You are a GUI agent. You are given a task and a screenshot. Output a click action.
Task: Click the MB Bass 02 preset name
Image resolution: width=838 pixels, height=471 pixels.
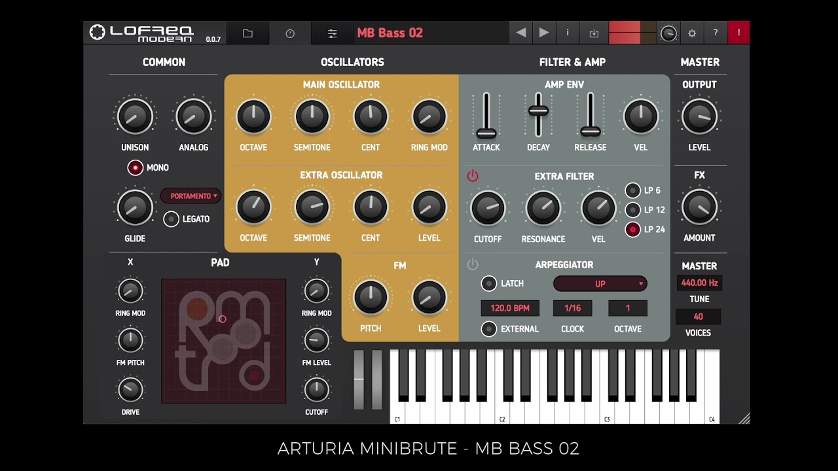tap(390, 33)
